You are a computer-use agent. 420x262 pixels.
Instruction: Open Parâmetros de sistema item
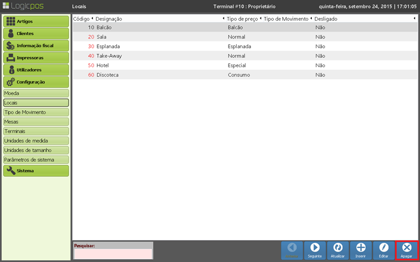(x=36, y=159)
